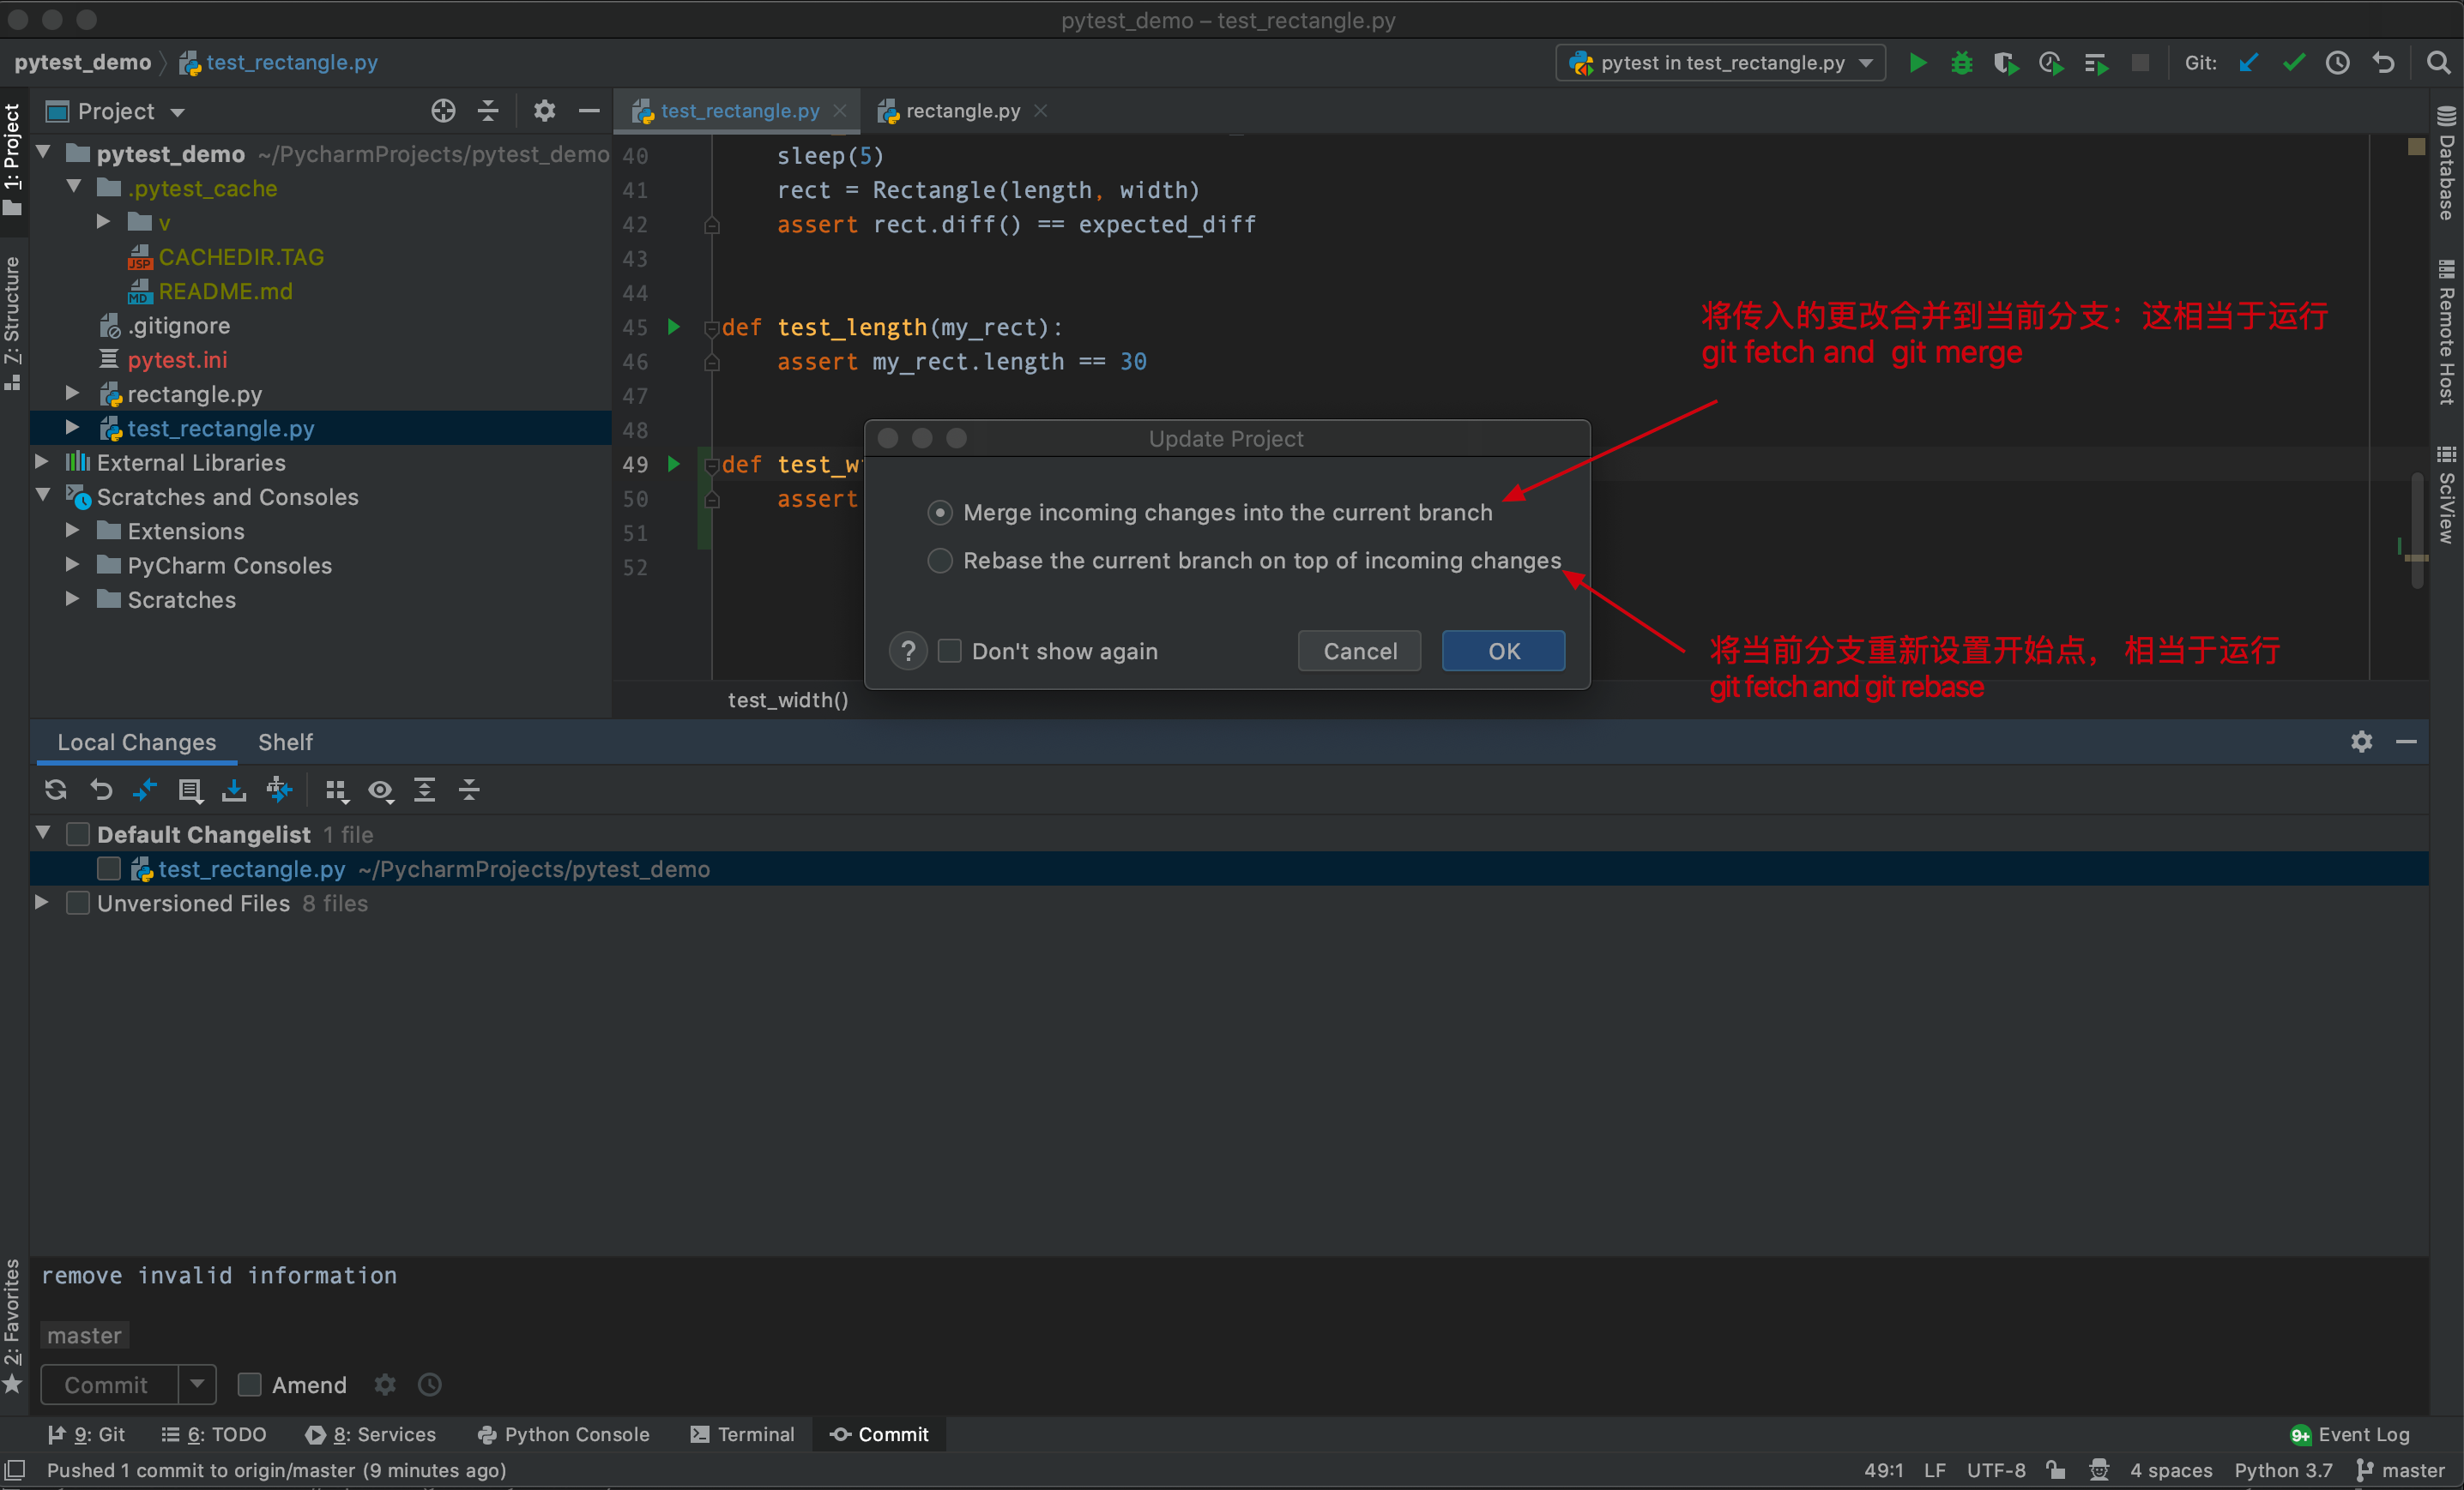The image size is (2464, 1490).
Task: Click Cancel in Update Project dialog
Action: 1359,652
